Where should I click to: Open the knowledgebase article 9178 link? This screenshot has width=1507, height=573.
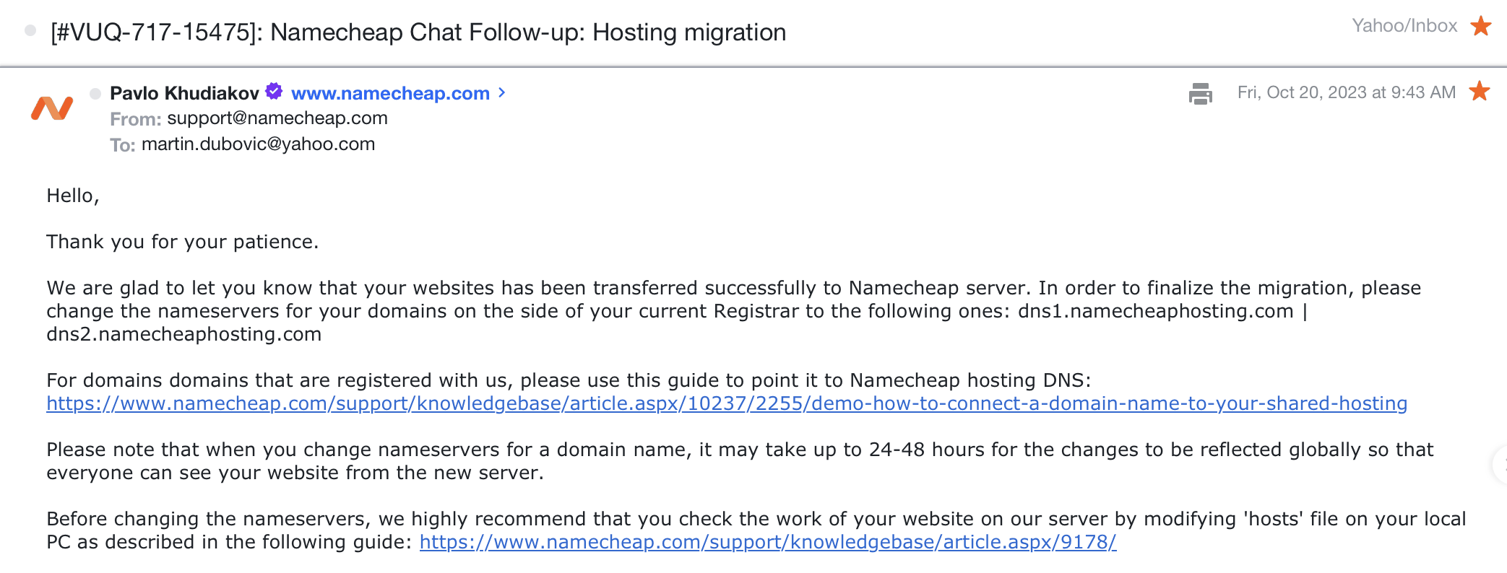tap(767, 542)
